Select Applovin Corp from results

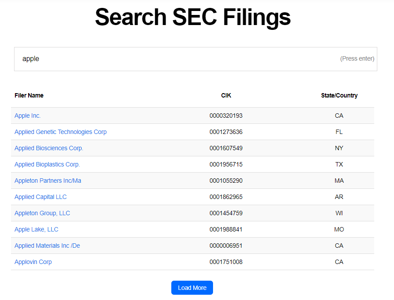click(33, 262)
